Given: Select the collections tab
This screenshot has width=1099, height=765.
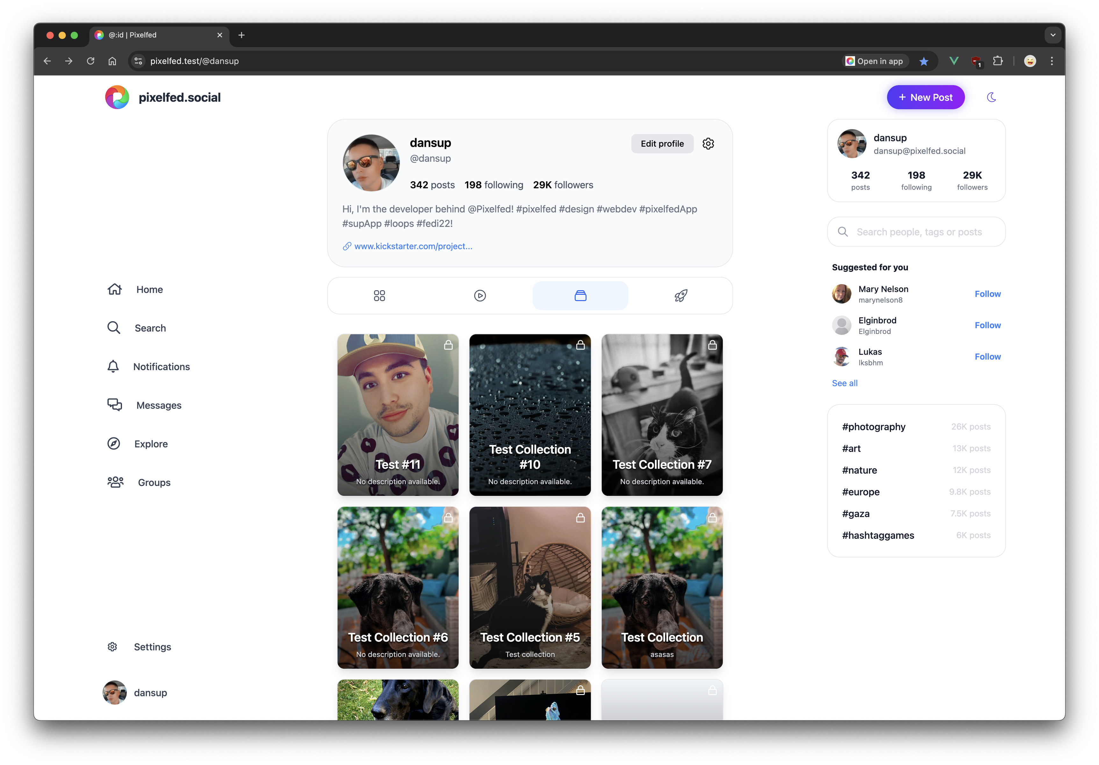Looking at the screenshot, I should point(580,296).
